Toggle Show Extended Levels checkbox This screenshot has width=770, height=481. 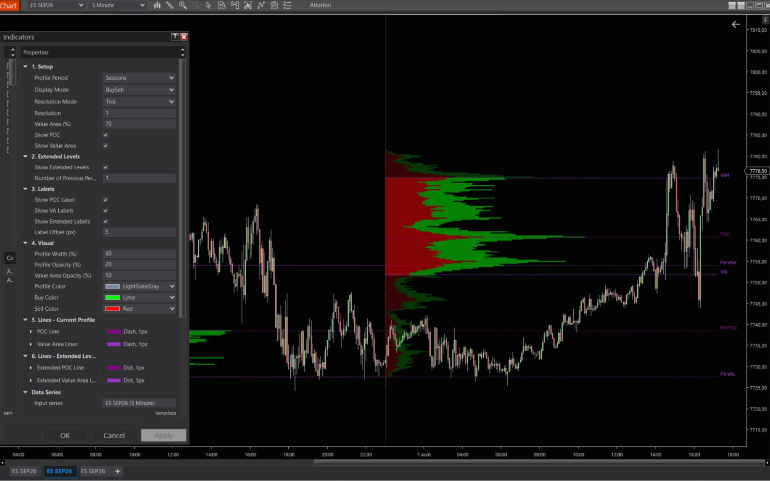(x=105, y=167)
